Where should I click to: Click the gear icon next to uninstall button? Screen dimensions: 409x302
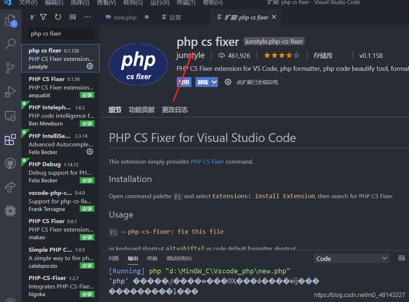(228, 82)
